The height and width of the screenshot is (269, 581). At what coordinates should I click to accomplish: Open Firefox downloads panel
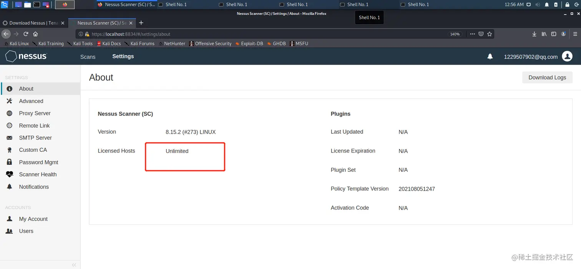(x=534, y=34)
